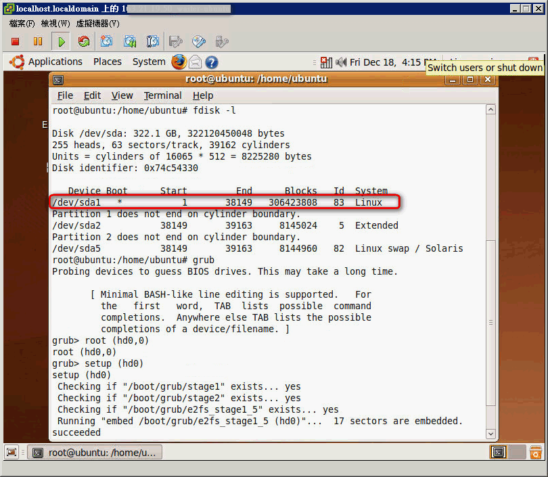Click the Revert to Snapshot icon
The image size is (548, 477).
(130, 41)
